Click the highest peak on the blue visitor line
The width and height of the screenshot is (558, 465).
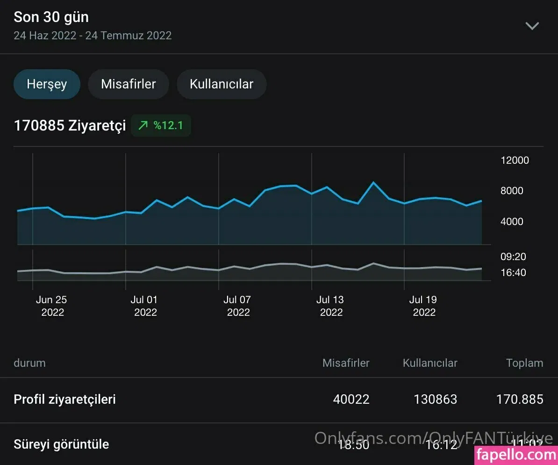373,182
